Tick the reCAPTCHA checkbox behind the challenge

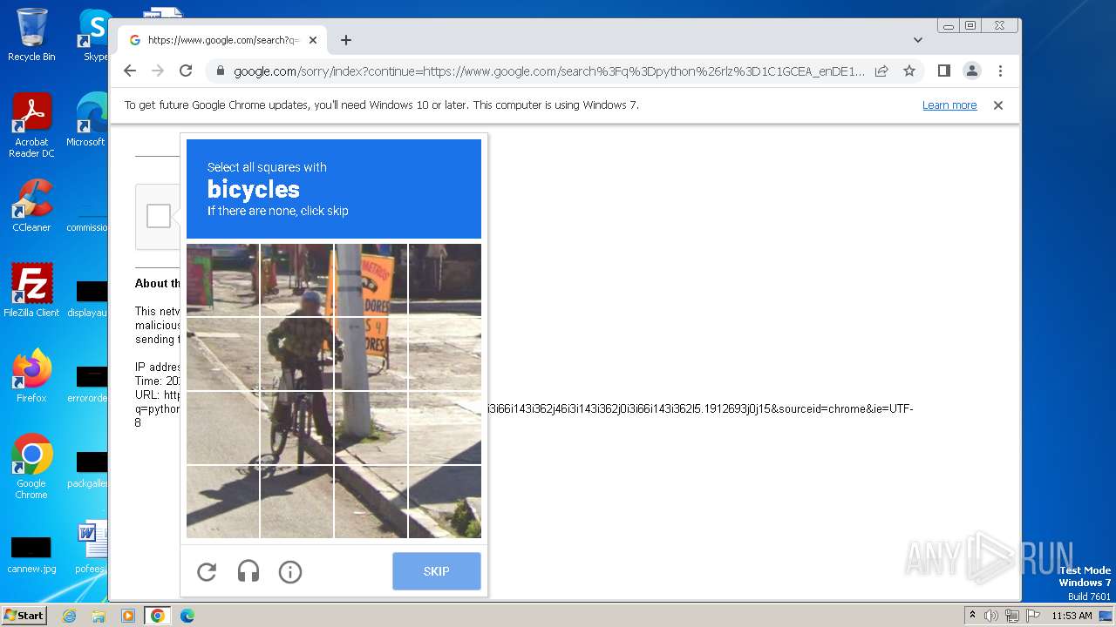[x=159, y=216]
